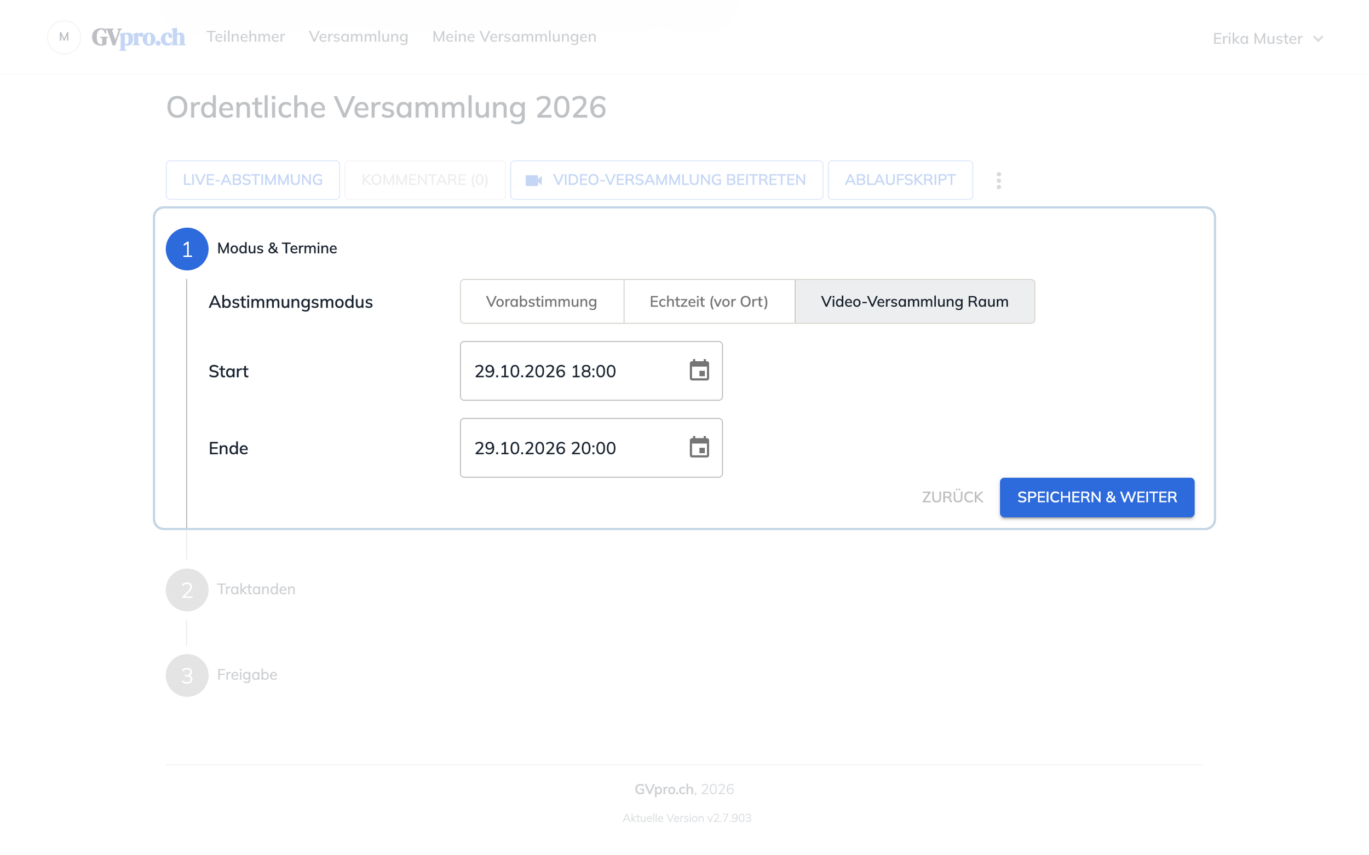This screenshot has width=1369, height=855.
Task: Click the Aktuelle Version v2.7.903 text
Action: [x=687, y=818]
